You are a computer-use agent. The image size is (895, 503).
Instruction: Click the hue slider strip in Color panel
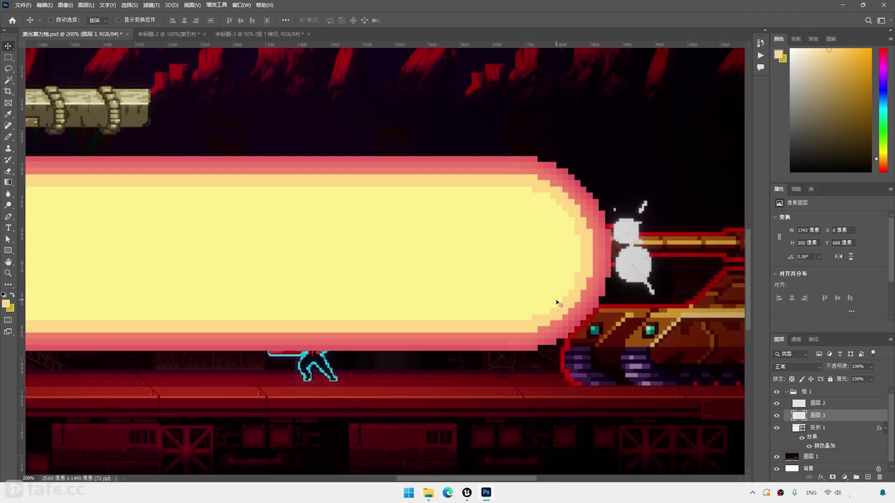tap(883, 110)
